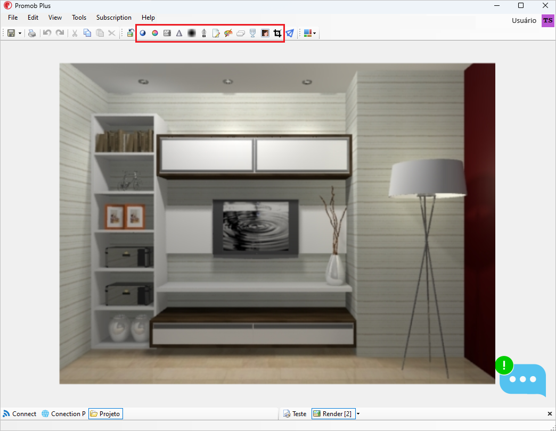Click the page with pencil sketch icon

tap(216, 33)
